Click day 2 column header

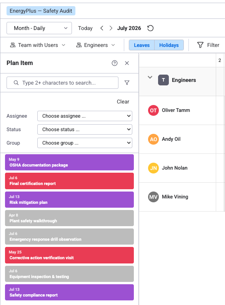pyautogui.click(x=220, y=60)
